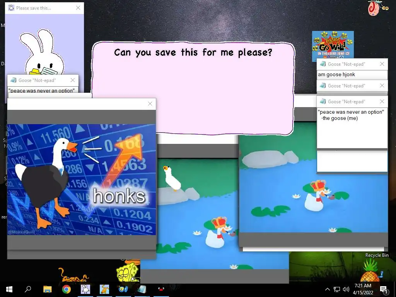Click the bunny icon in 'Please save this' title
Viewport: 396px width, 297px height.
point(11,8)
